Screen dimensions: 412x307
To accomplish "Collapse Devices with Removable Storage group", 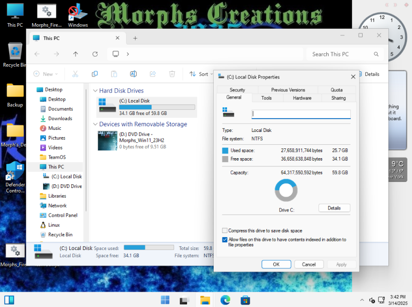I will click(95, 124).
